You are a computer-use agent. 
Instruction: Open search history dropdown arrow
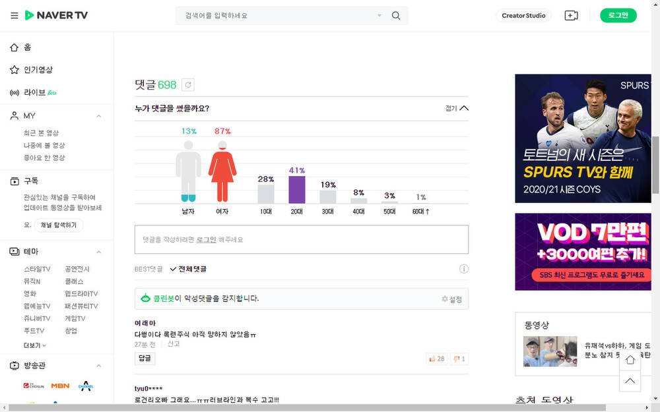point(379,16)
